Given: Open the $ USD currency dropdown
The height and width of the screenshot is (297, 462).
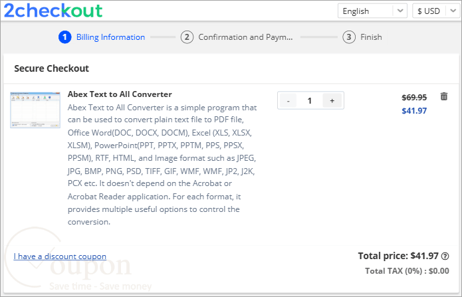Looking at the screenshot, I should pyautogui.click(x=436, y=11).
